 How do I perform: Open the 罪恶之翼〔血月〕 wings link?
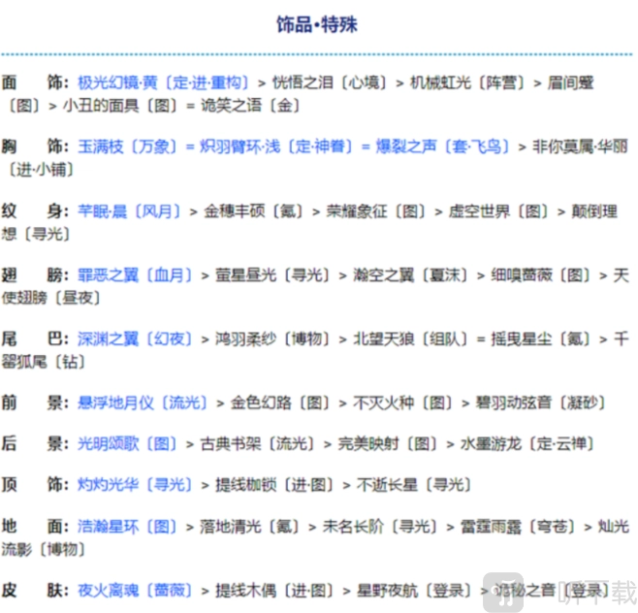[135, 275]
